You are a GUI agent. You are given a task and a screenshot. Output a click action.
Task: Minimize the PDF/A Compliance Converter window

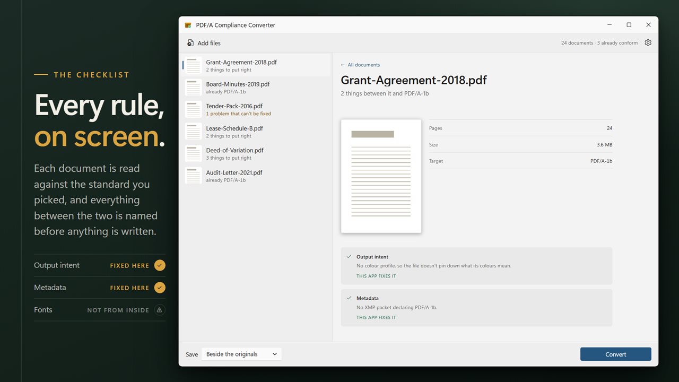click(609, 25)
